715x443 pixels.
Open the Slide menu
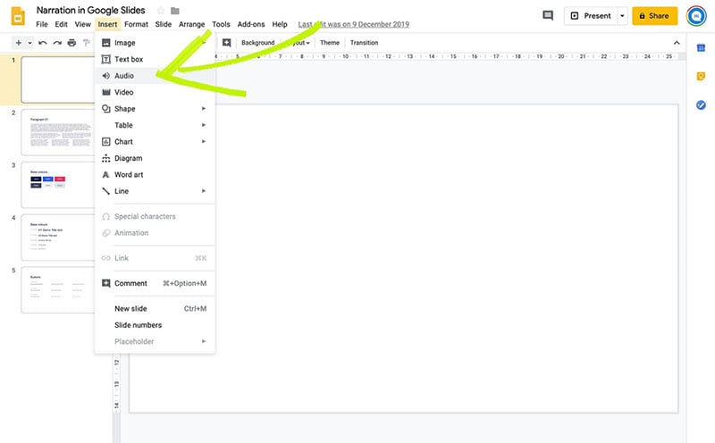(x=164, y=24)
